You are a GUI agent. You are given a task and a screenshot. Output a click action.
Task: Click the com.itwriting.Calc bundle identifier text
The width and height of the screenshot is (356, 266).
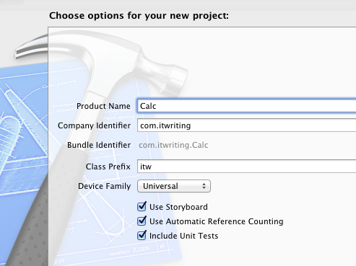173,145
